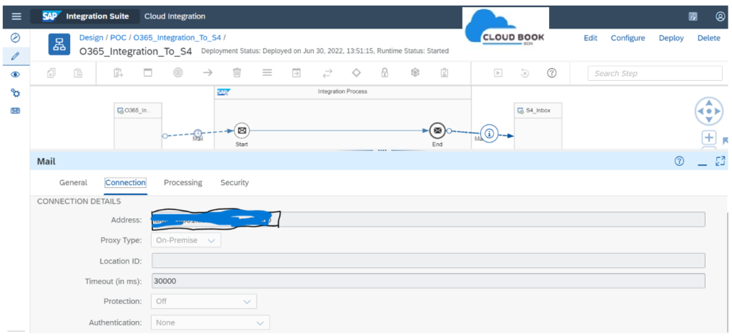Select the Start mail event node
The image size is (732, 336).
242,131
